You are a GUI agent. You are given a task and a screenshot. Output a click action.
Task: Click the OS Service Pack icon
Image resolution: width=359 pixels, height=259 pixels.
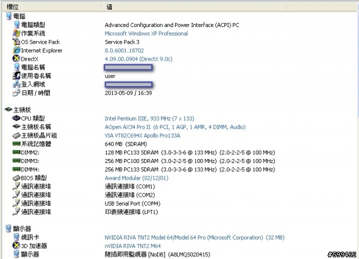coord(16,42)
